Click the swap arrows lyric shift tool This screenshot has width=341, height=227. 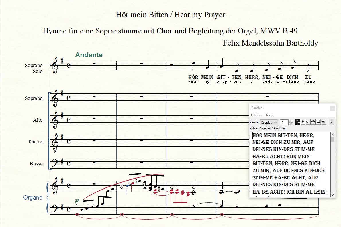[318, 122]
